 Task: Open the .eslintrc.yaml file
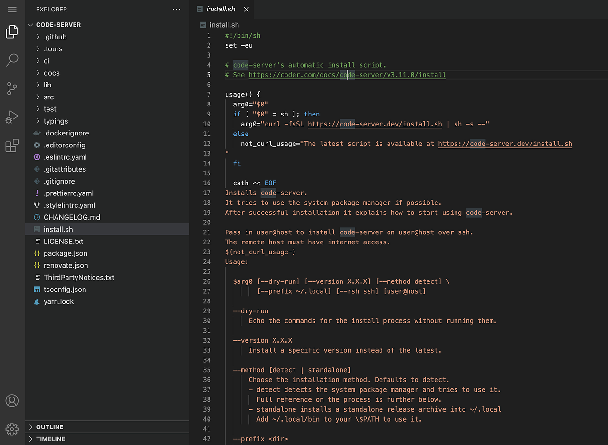(x=107, y=157)
